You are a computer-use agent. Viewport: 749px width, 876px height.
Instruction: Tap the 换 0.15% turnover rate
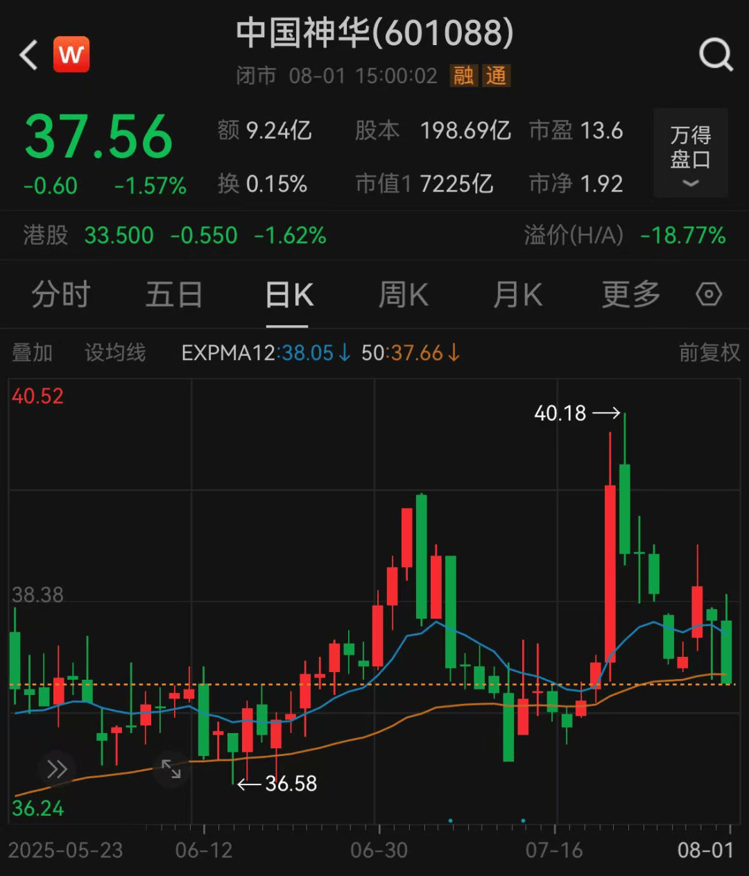tap(262, 184)
